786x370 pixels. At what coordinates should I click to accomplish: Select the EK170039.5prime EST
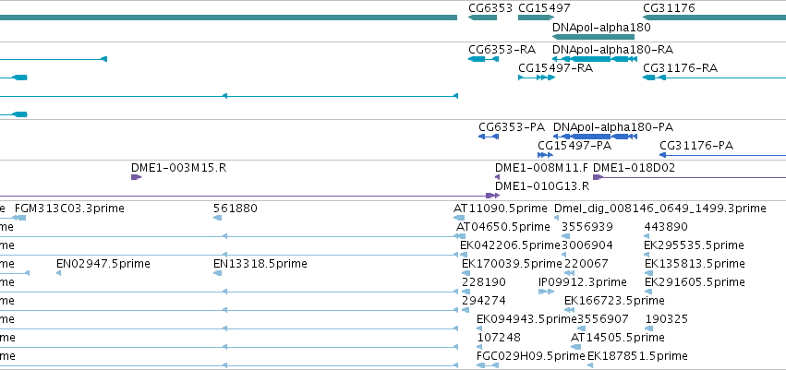466,273
